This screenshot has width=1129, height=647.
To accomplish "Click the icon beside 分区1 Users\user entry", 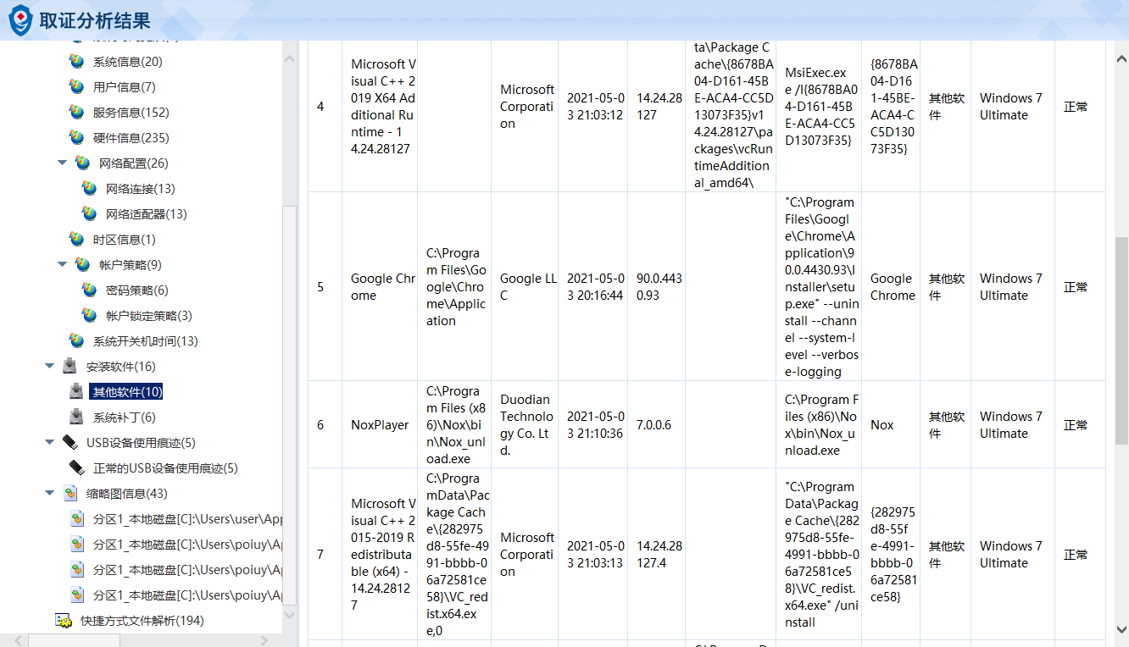I will [x=77, y=519].
